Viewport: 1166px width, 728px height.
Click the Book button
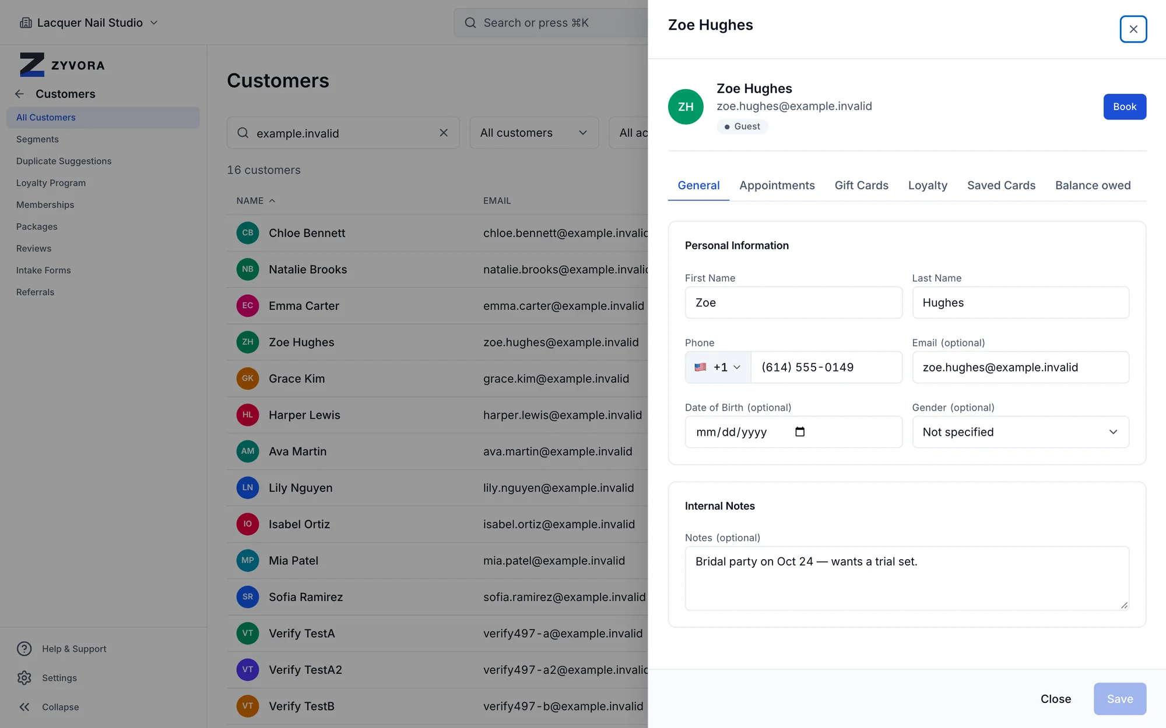click(x=1125, y=107)
